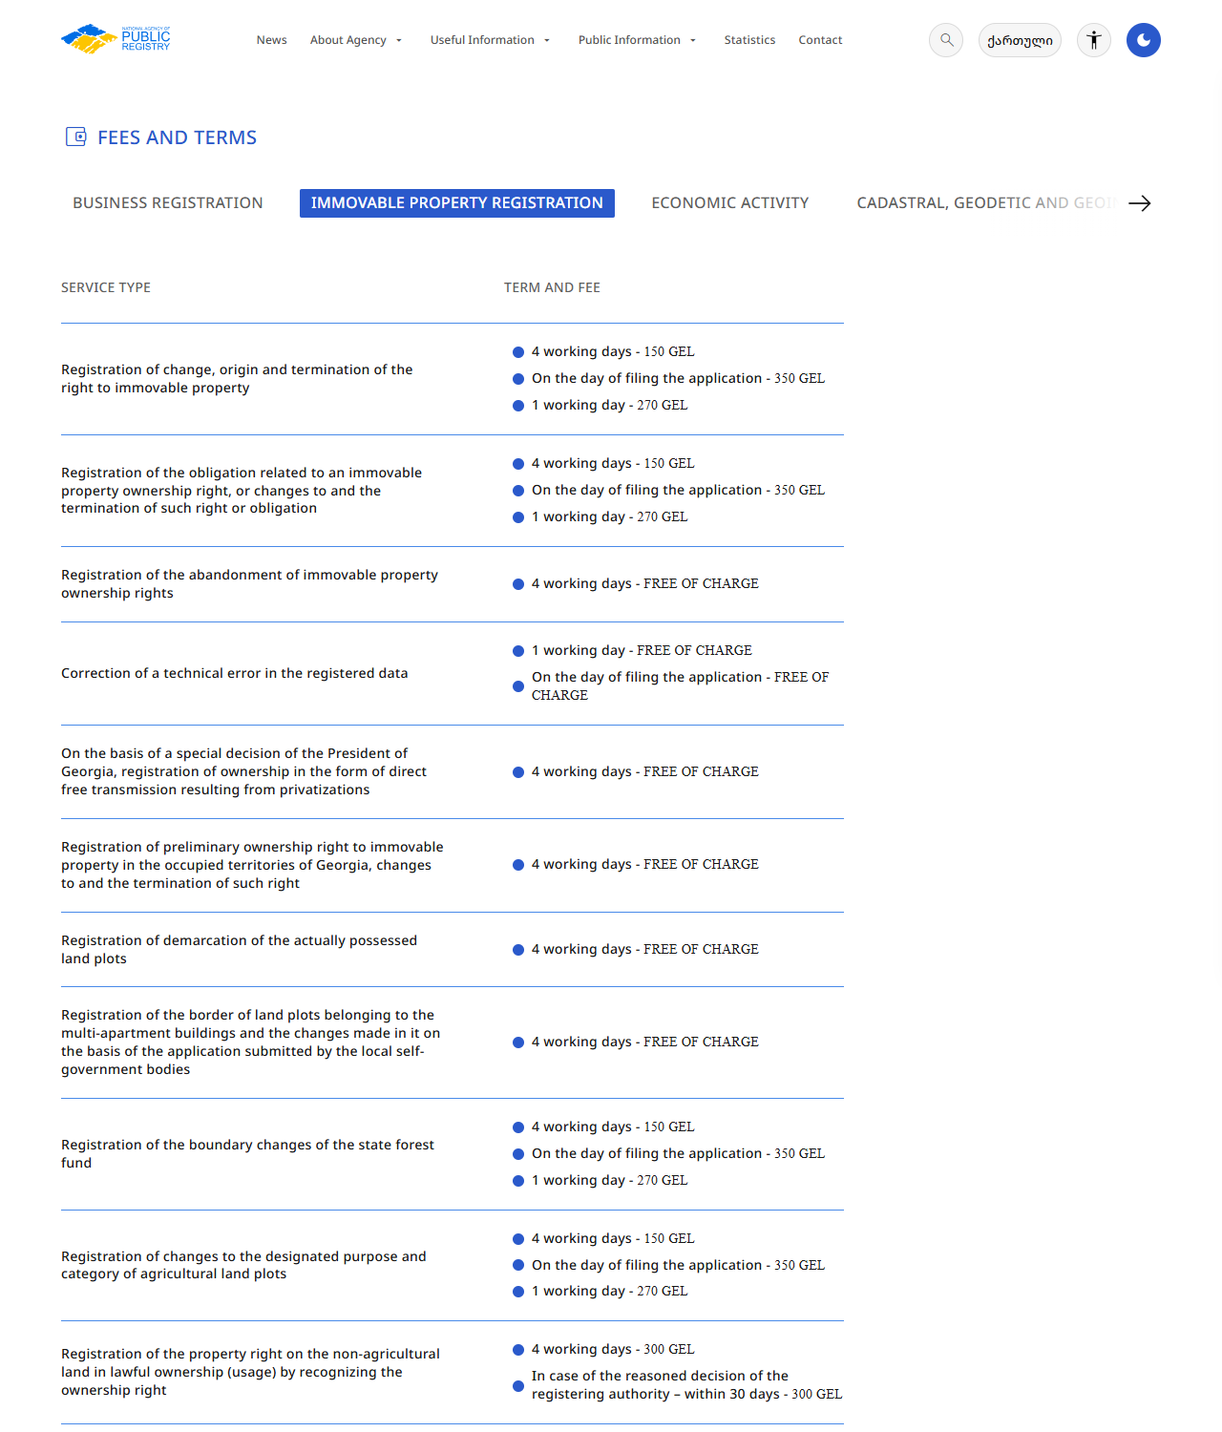Expand the About Agency dropdown
This screenshot has width=1222, height=1432.
click(x=356, y=40)
